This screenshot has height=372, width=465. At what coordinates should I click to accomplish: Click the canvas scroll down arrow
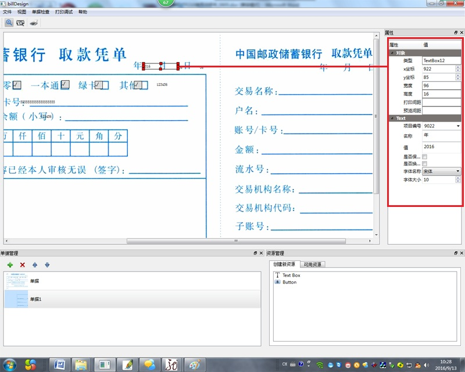pos(376,235)
